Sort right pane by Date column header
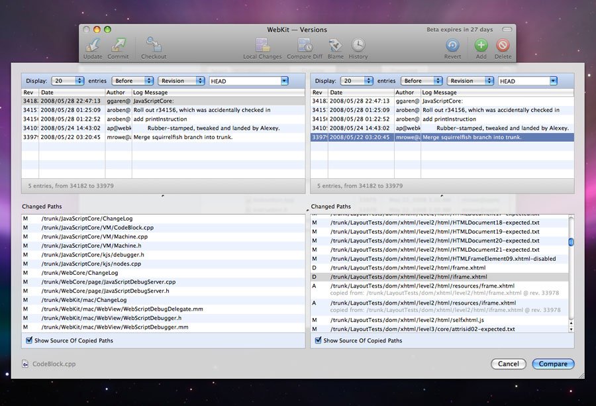596x406 pixels. [x=361, y=92]
